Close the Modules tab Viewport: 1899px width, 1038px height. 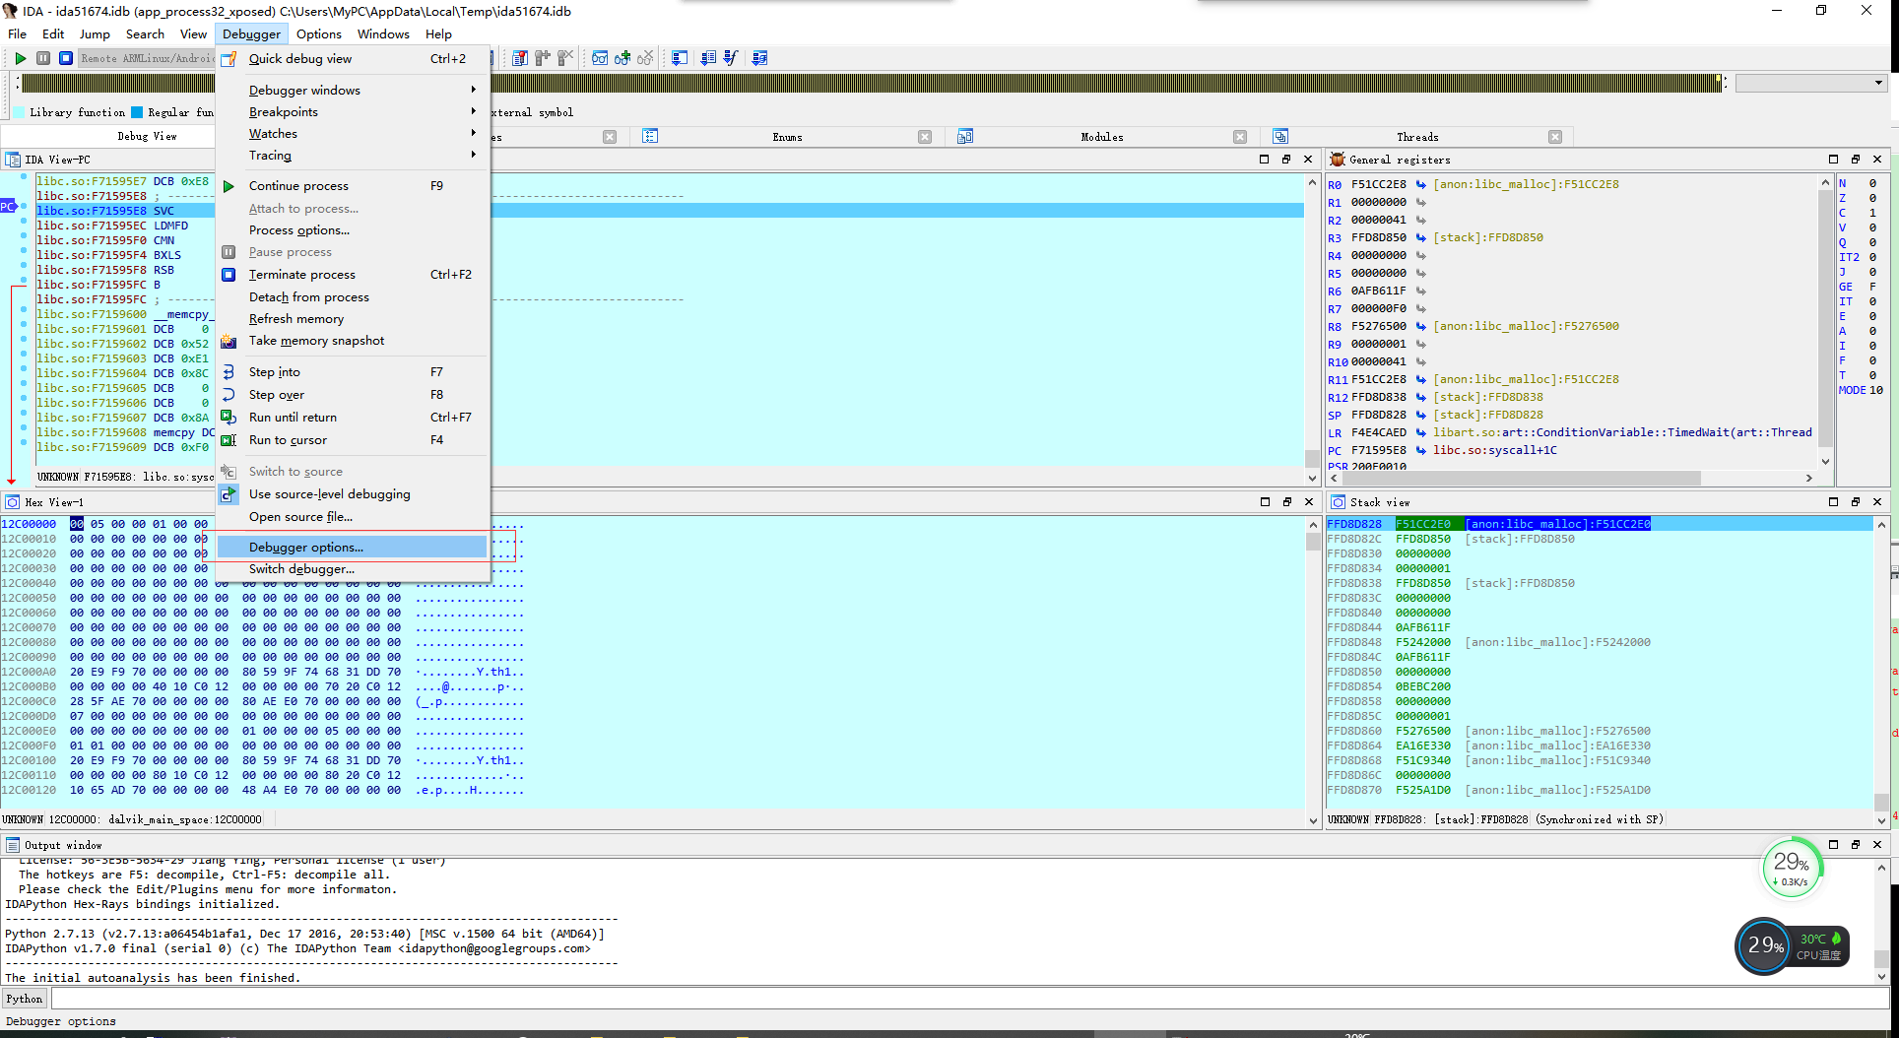point(1239,137)
